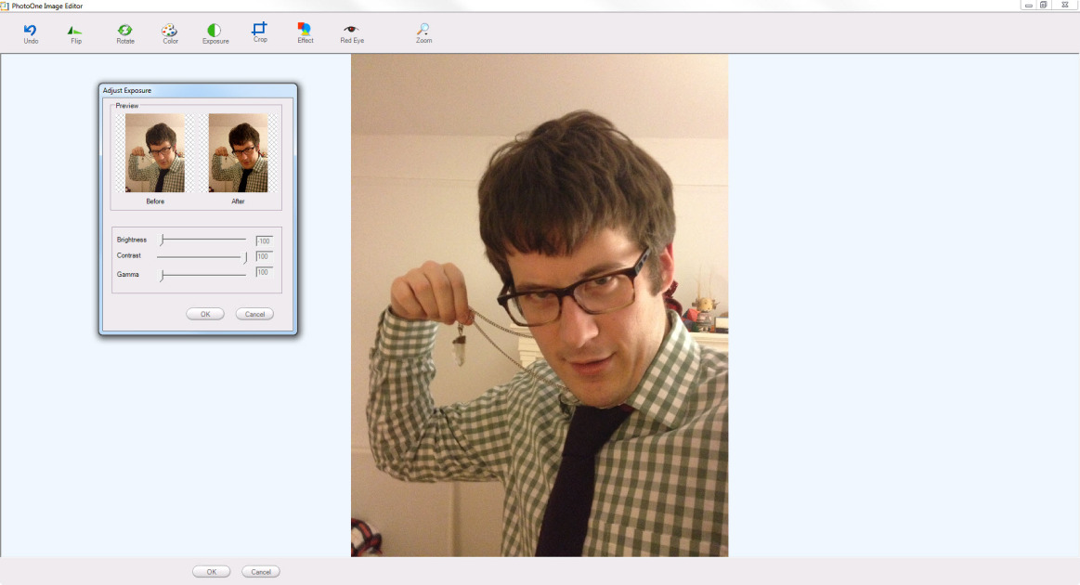Click the Before preview thumbnail
1080x585 pixels.
[155, 153]
